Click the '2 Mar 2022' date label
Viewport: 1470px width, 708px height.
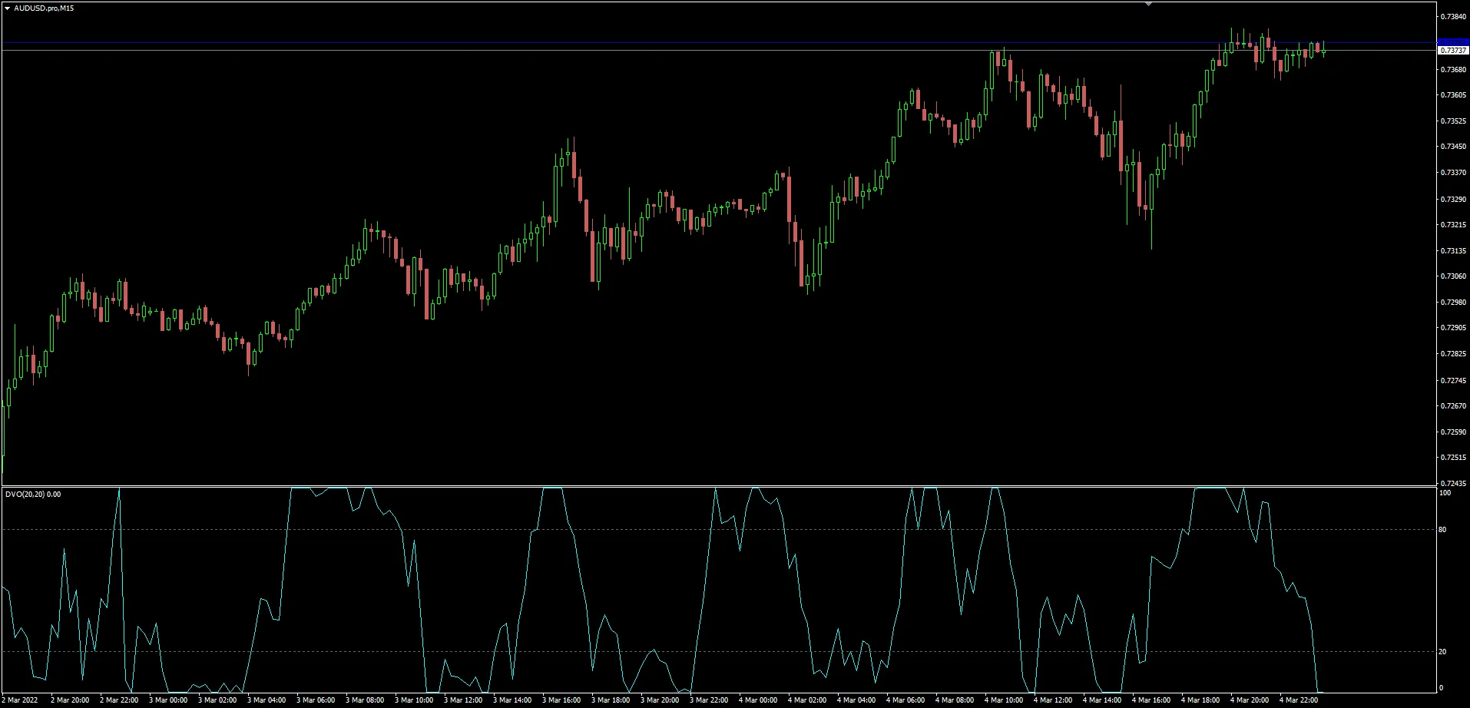20,700
